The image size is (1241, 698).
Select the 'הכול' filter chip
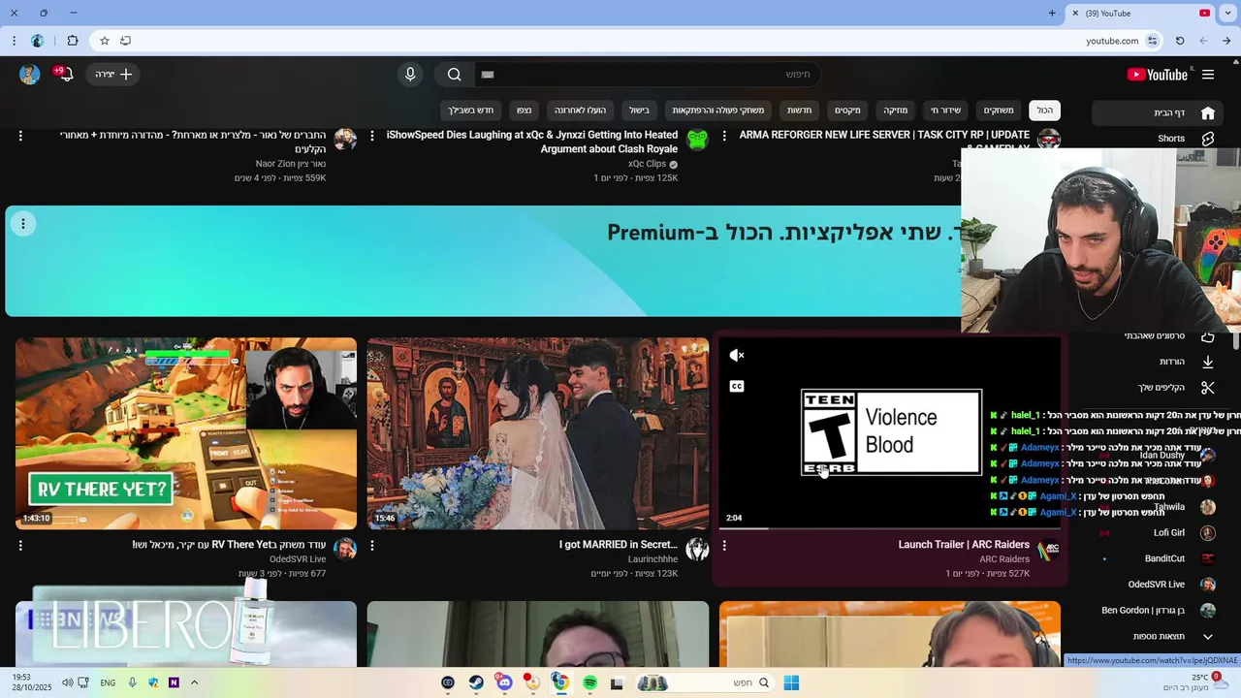pyautogui.click(x=1044, y=111)
